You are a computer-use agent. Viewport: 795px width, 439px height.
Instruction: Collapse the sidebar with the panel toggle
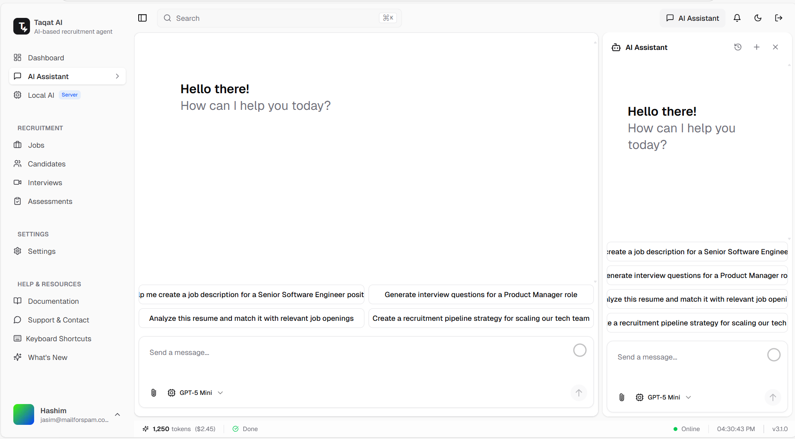142,18
